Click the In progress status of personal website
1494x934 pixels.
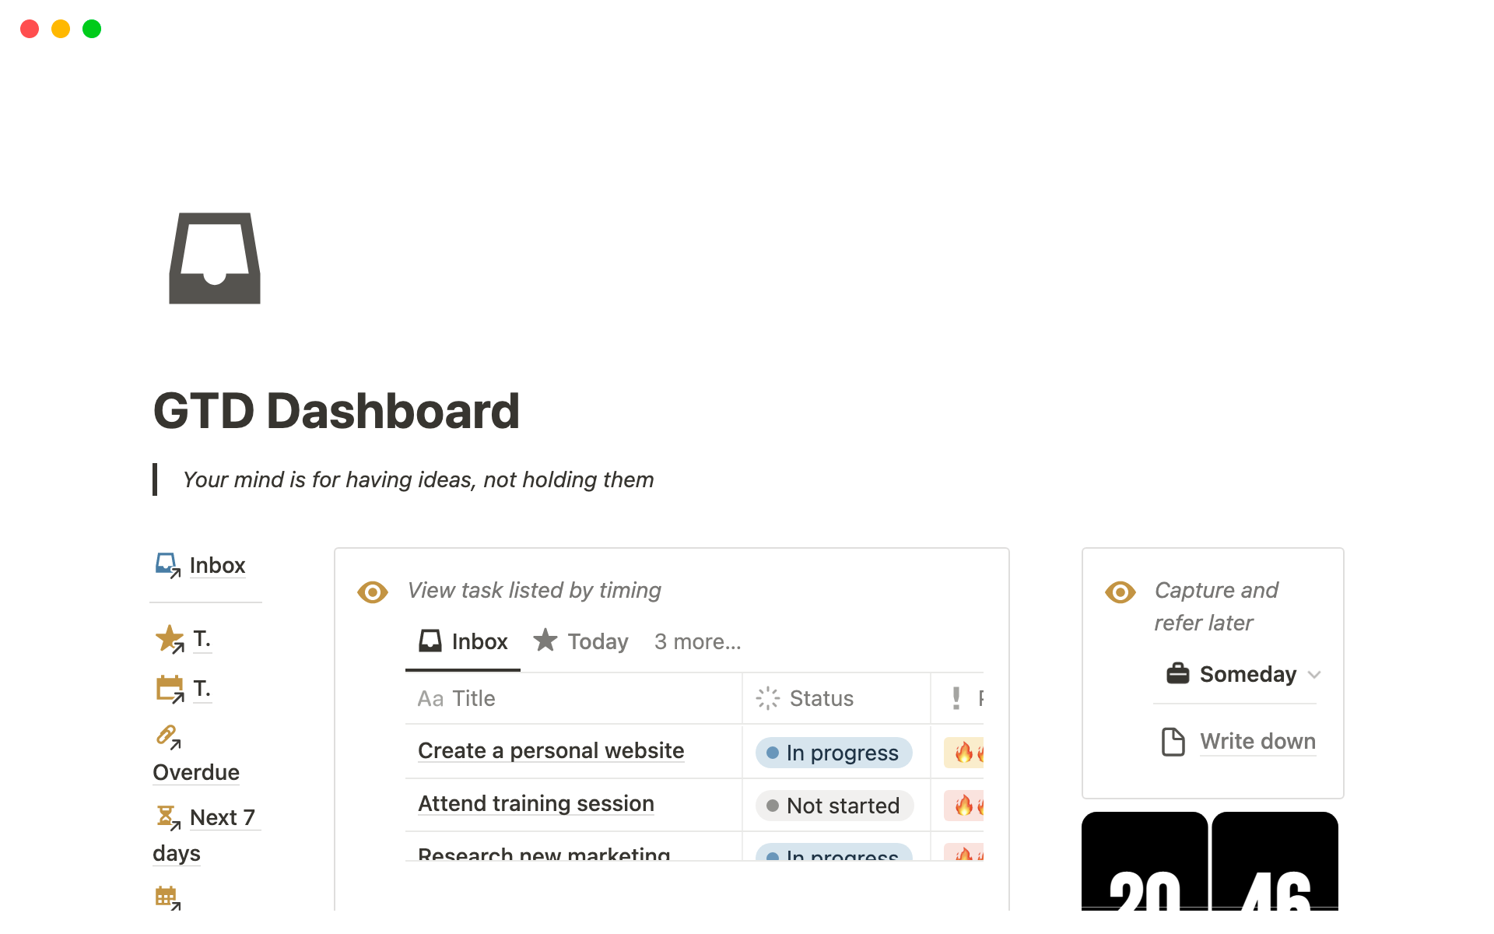click(833, 753)
